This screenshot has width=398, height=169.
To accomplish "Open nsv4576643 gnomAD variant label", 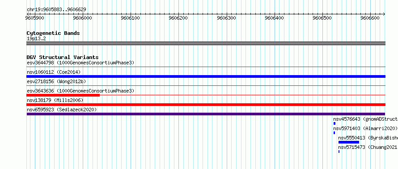I will 365,119.
